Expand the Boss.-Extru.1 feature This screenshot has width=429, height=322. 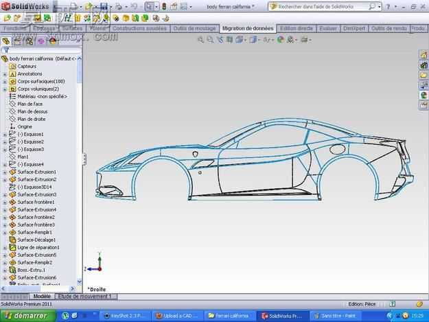click(x=5, y=271)
